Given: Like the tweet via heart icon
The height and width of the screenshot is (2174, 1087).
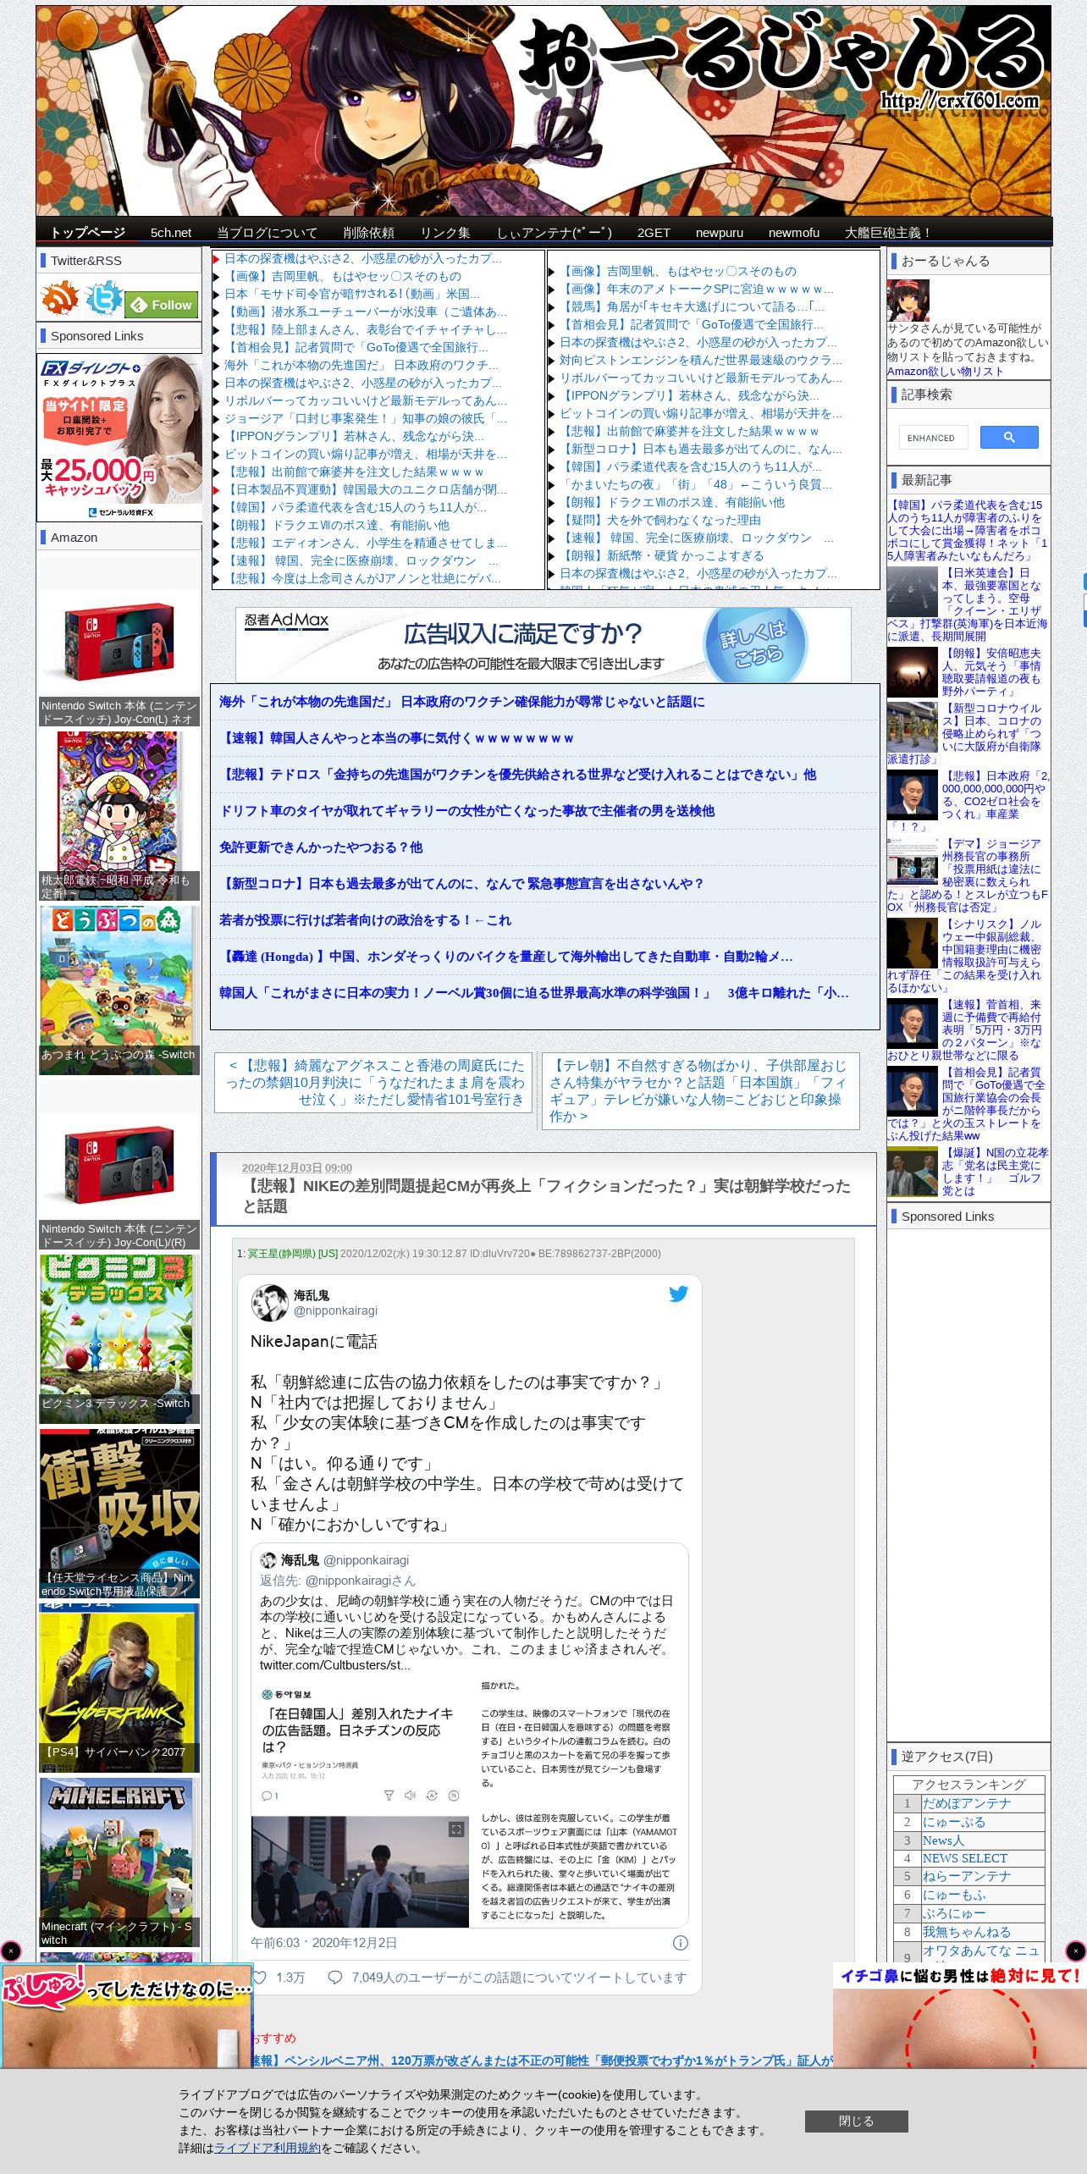Looking at the screenshot, I should 260,1978.
